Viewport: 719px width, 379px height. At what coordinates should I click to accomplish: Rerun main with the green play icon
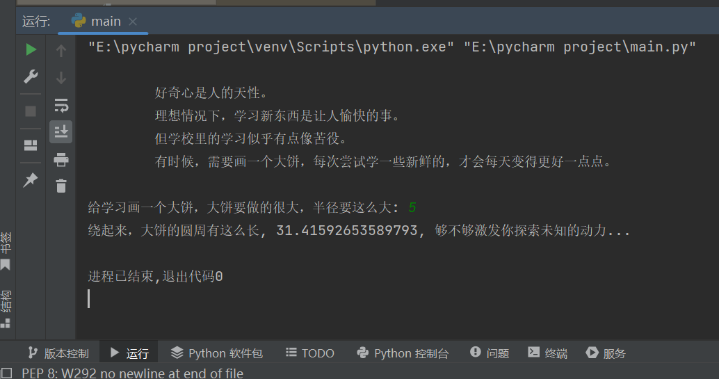[x=31, y=49]
